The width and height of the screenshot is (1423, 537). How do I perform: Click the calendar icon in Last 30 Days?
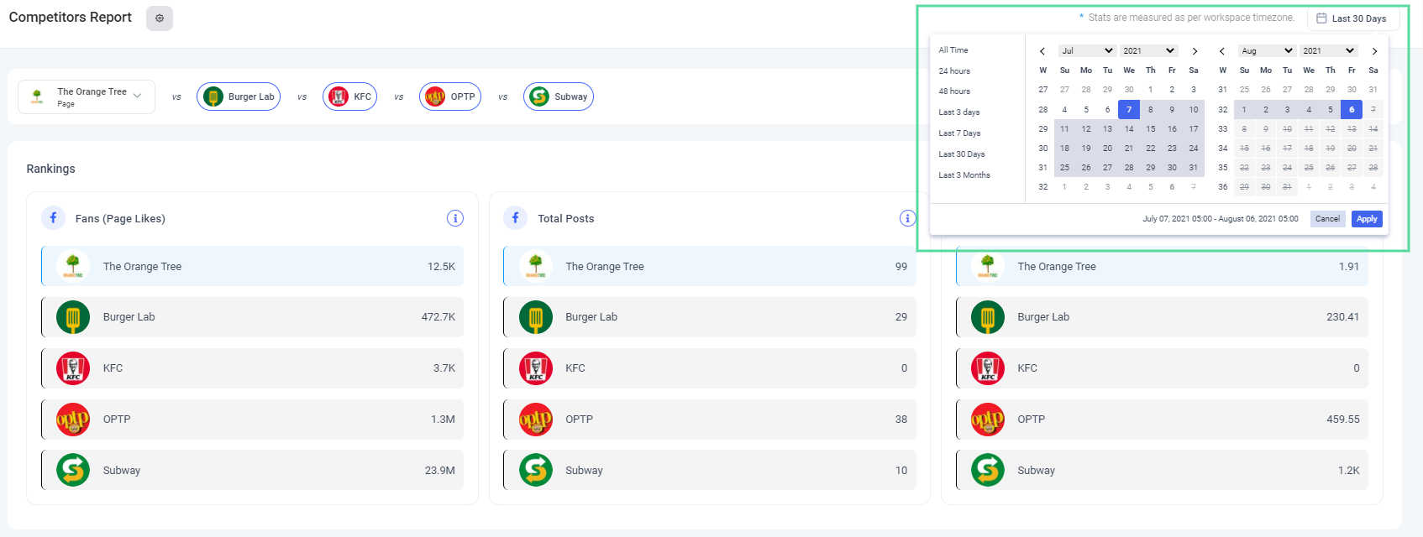pos(1321,18)
